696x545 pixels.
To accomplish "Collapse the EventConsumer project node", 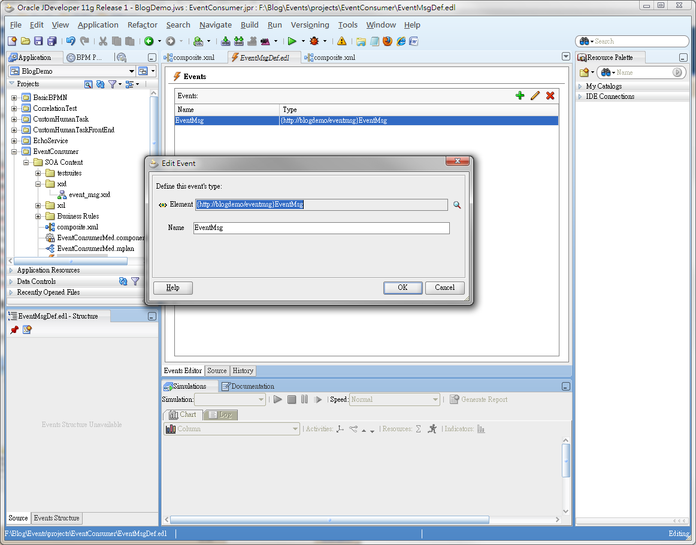I will [x=14, y=152].
